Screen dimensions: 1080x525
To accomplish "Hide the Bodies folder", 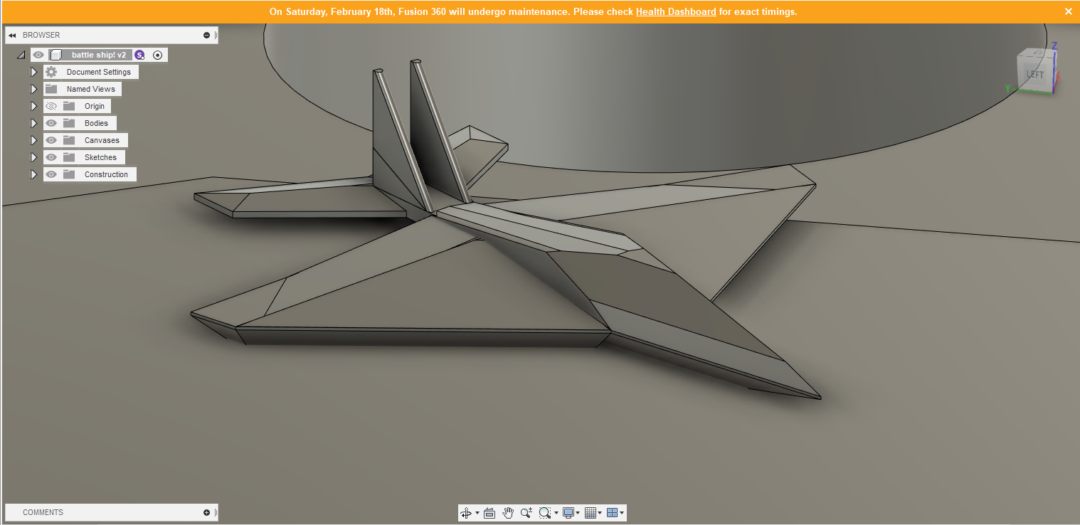I will (51, 122).
